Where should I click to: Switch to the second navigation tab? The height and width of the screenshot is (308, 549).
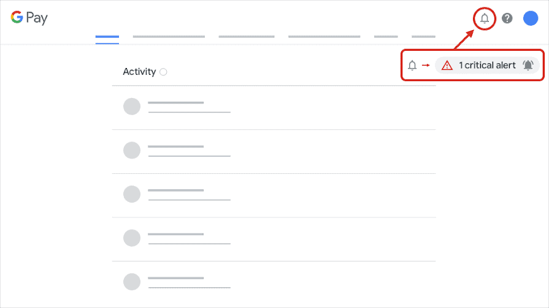tap(169, 36)
